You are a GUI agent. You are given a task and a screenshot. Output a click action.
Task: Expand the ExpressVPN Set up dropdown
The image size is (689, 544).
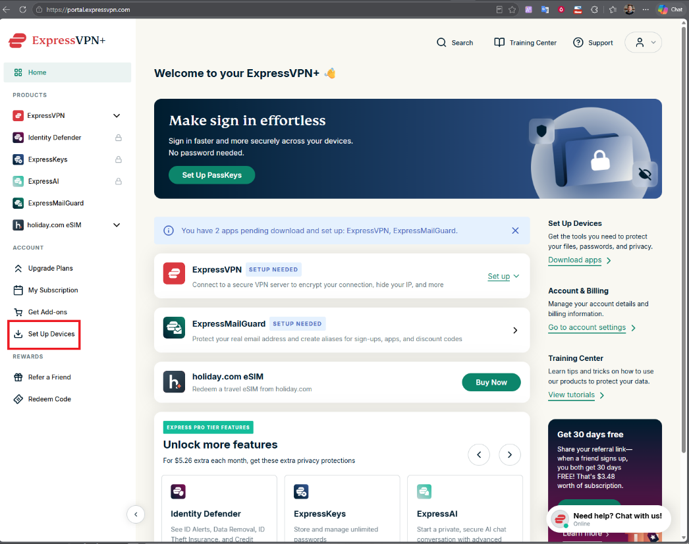(503, 277)
